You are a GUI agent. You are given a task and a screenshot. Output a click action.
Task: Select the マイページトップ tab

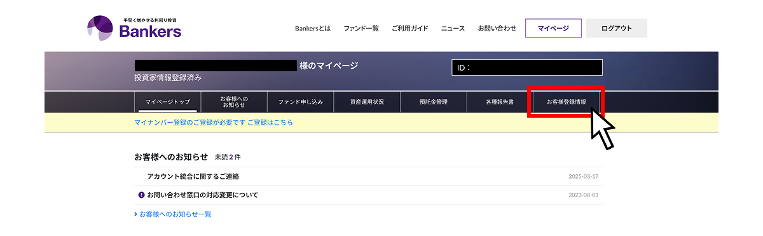tap(168, 102)
